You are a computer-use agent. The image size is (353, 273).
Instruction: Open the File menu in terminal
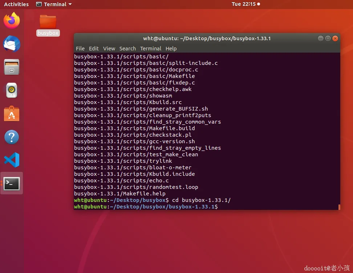click(x=80, y=49)
